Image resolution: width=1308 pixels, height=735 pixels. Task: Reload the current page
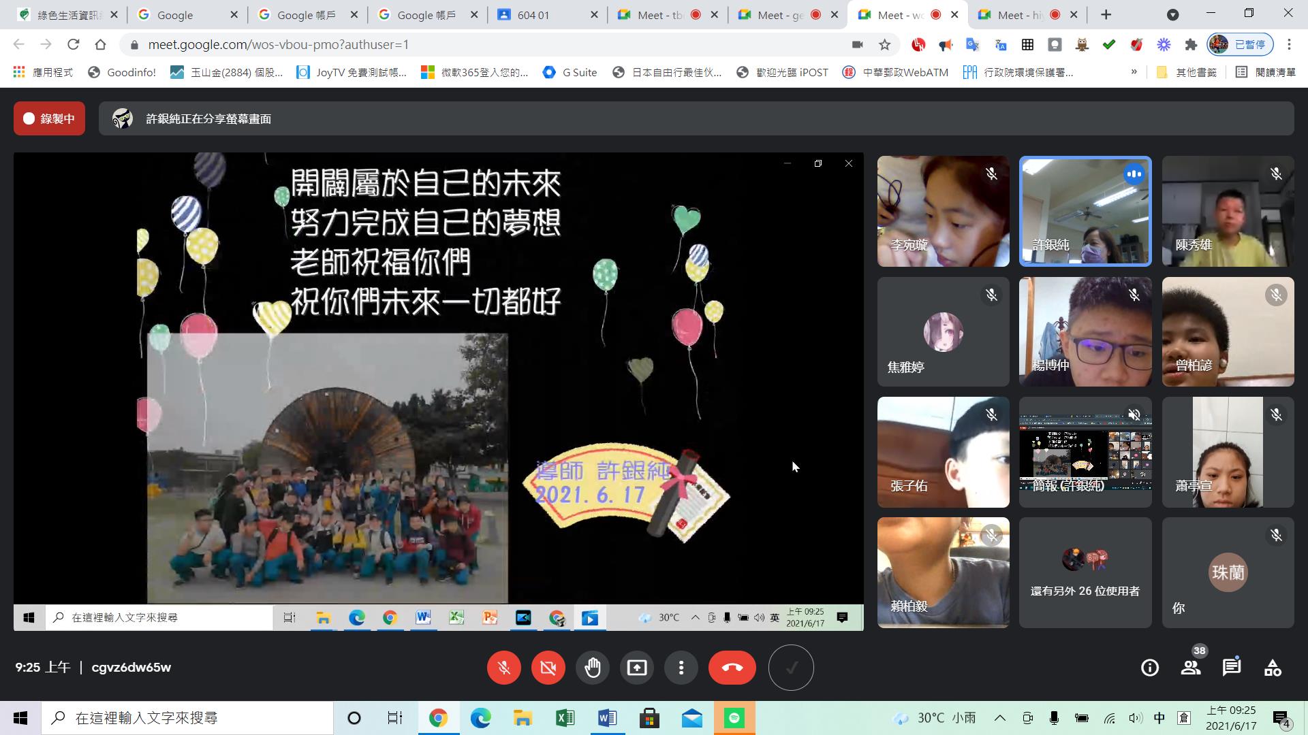tap(73, 45)
